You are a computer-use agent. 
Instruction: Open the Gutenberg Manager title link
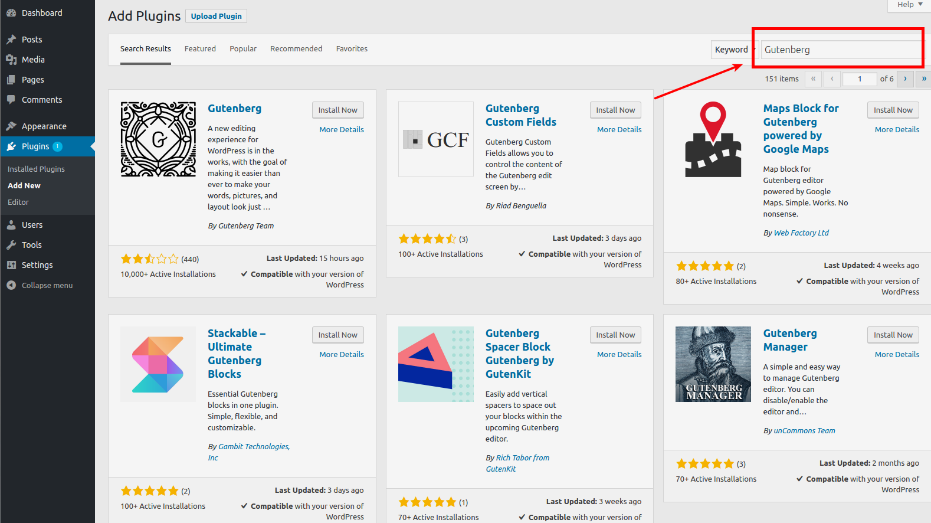click(790, 340)
